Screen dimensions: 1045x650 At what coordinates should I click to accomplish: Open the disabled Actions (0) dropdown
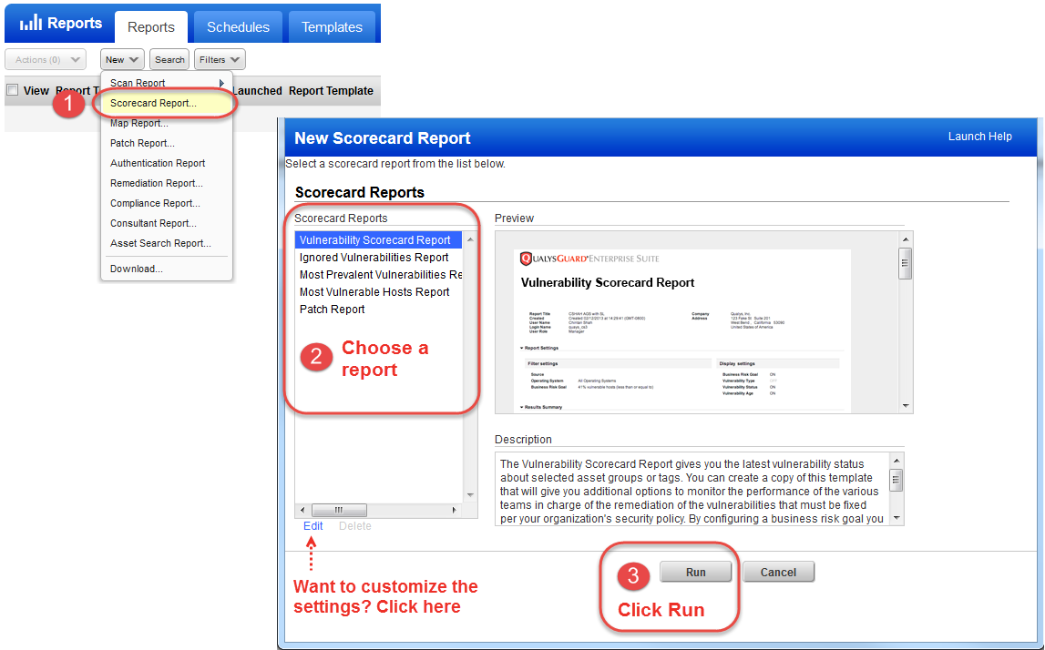click(x=46, y=60)
